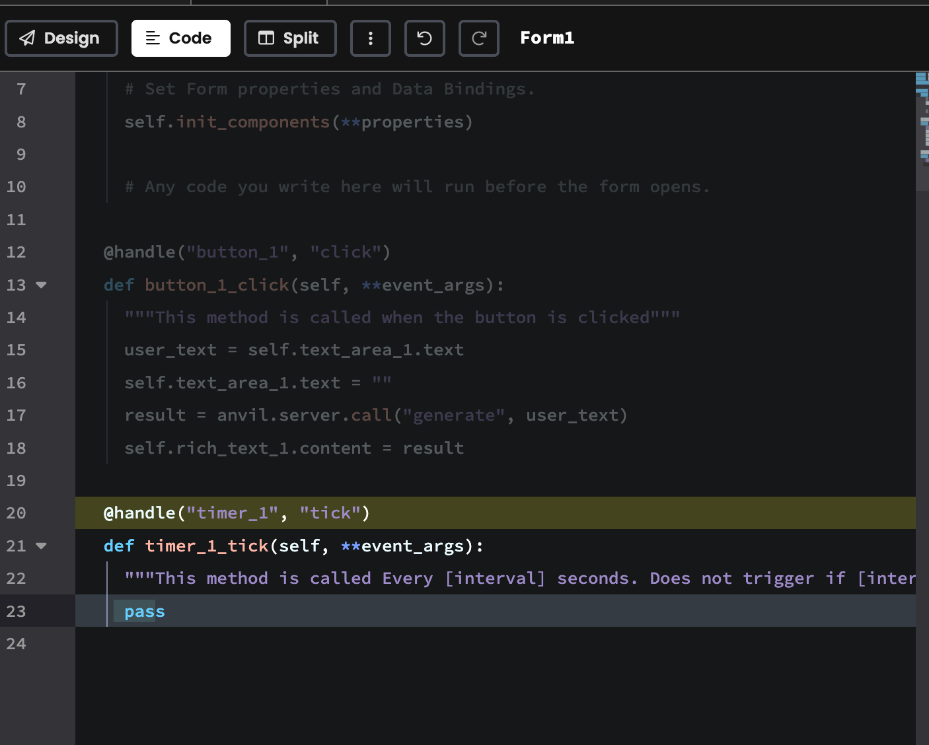Click the self.rich_text_1.content assignment line

click(x=294, y=448)
